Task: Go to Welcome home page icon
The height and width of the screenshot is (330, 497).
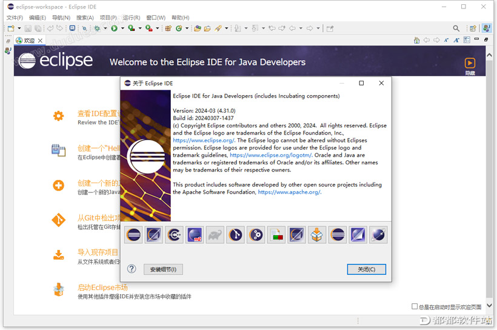Action: click(x=417, y=40)
